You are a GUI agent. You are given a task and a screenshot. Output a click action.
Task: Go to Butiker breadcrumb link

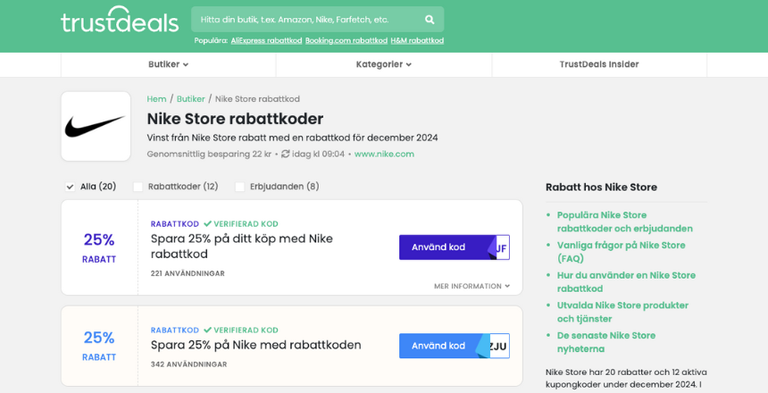(190, 99)
